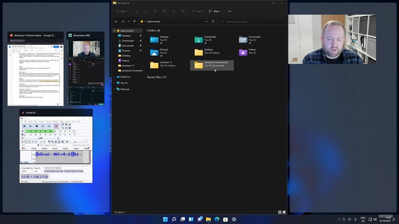Image resolution: width=399 pixels, height=224 pixels.
Task: Select Downloads in navigation pane
Action: click(x=128, y=41)
